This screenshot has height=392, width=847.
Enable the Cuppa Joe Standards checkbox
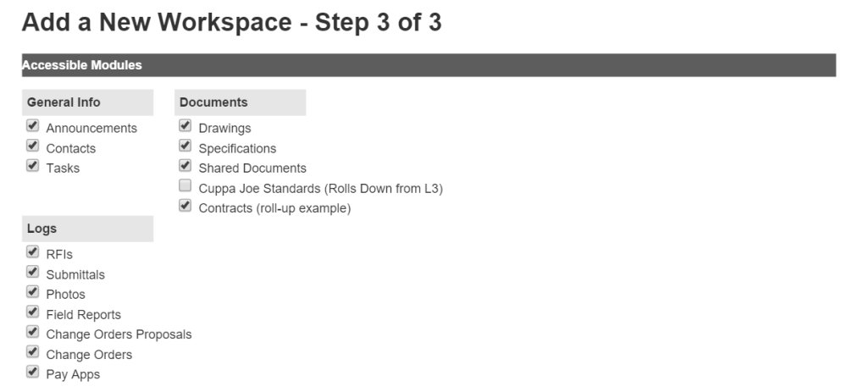(185, 185)
